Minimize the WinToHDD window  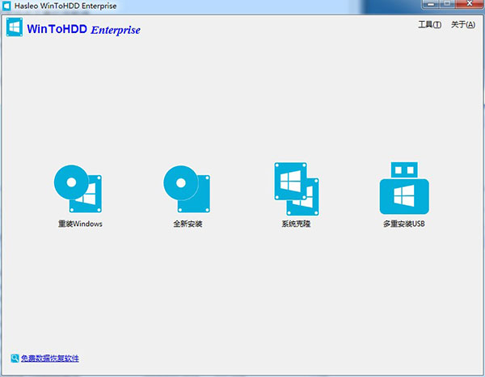point(430,4)
